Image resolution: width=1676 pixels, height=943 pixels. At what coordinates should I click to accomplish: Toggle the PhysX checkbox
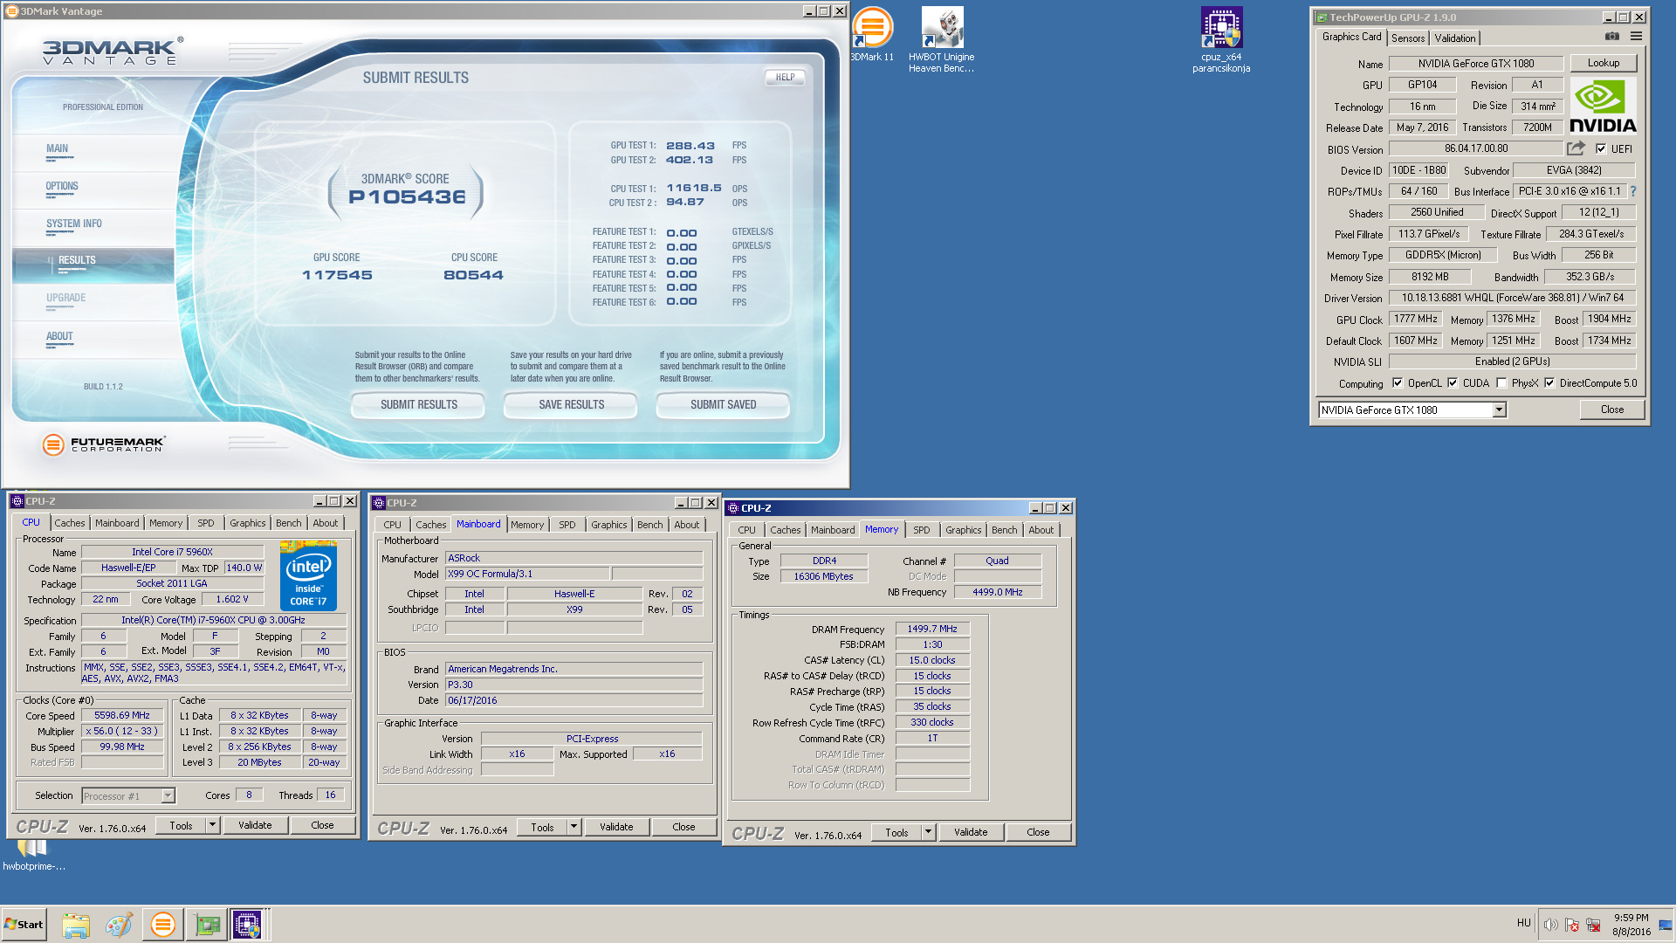pyautogui.click(x=1501, y=382)
